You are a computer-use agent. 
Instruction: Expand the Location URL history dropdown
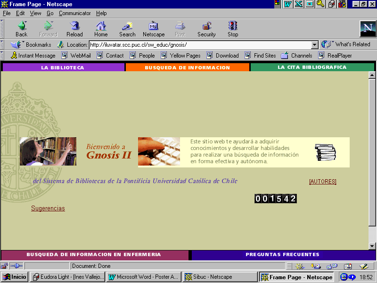315,45
